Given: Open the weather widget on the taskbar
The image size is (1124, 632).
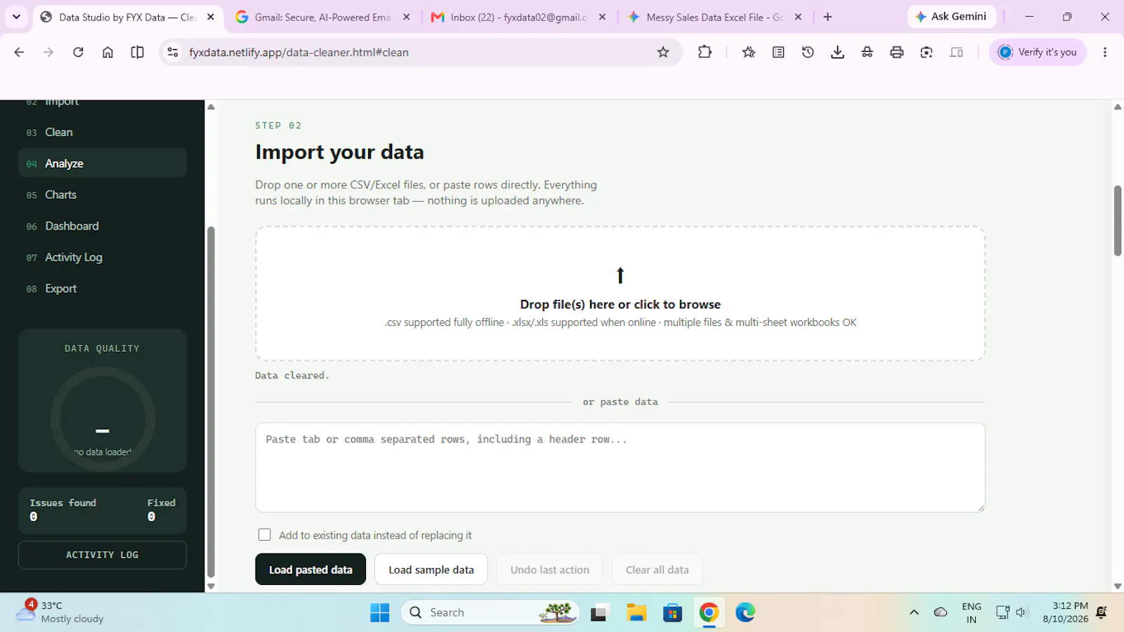Looking at the screenshot, I should click(x=60, y=612).
